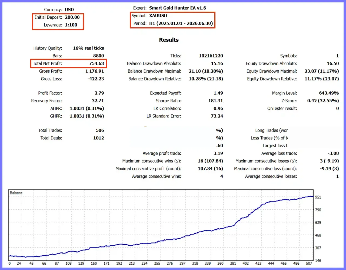Click the History Quality 16% real ticks

[x=88, y=48]
